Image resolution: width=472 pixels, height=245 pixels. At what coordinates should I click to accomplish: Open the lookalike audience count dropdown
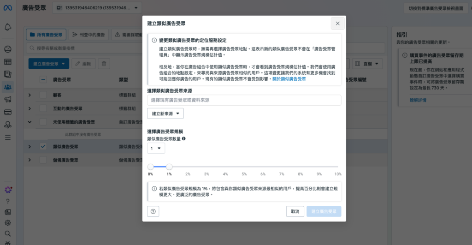pos(156,148)
